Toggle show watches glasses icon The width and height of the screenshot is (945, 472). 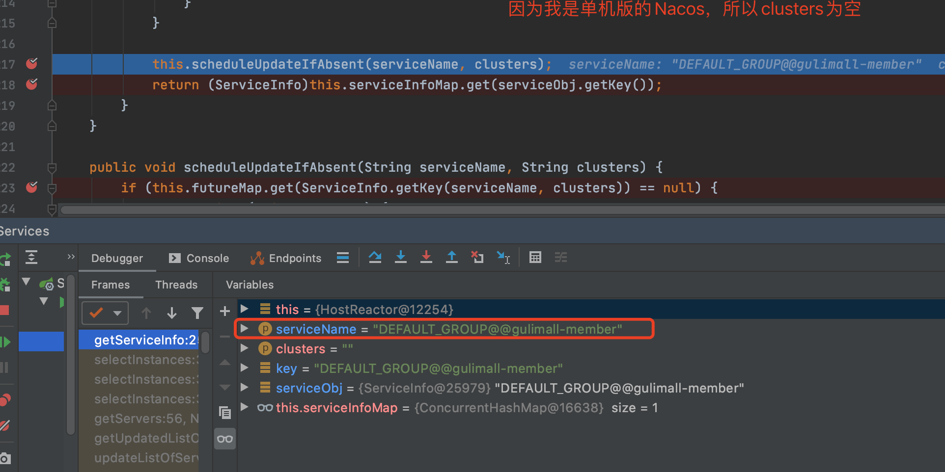pos(225,439)
